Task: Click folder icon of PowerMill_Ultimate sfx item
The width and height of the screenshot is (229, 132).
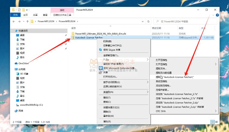Action: point(73,33)
